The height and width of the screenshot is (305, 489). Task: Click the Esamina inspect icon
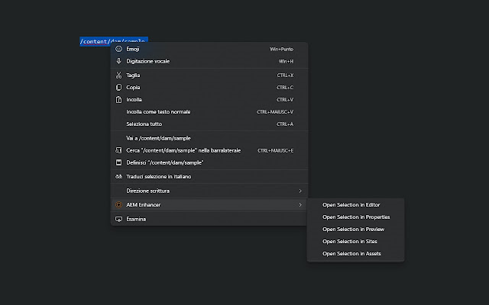click(x=118, y=219)
